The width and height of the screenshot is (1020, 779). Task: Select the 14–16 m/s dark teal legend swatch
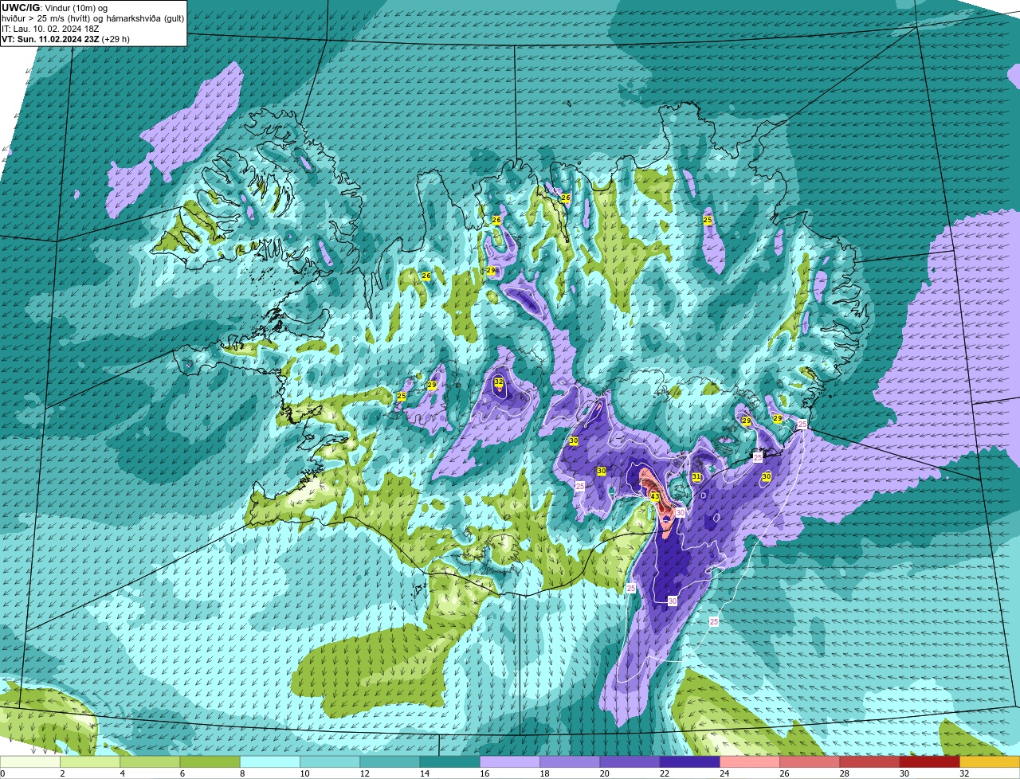(450, 762)
